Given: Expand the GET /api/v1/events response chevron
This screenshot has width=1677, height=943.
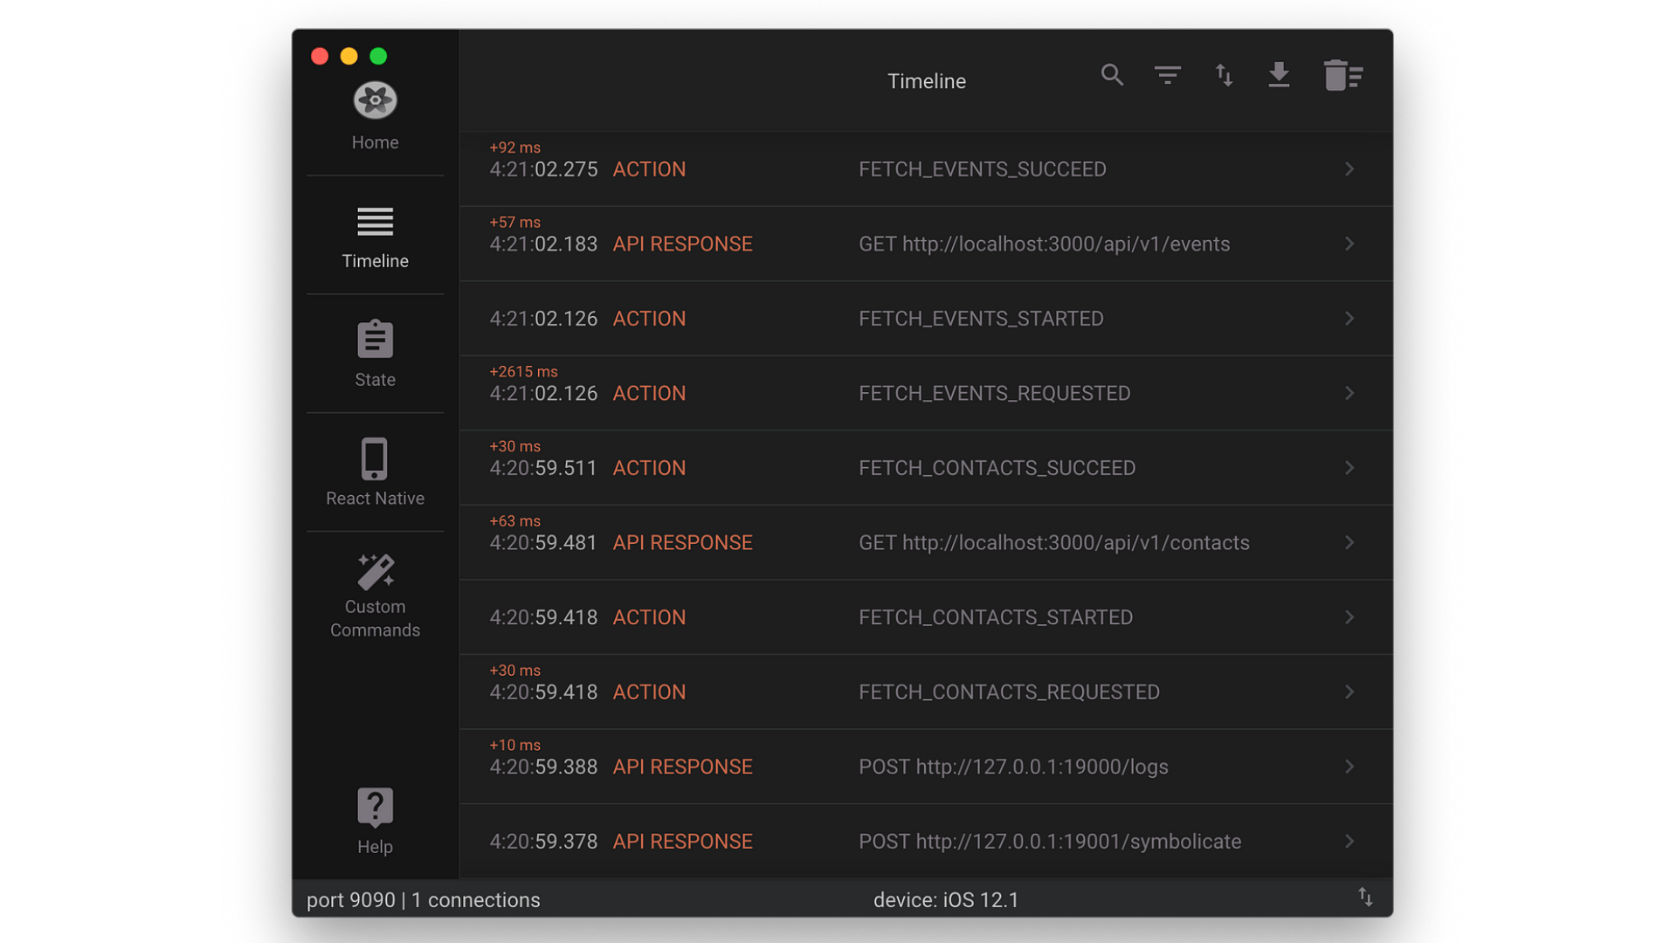Looking at the screenshot, I should point(1349,244).
